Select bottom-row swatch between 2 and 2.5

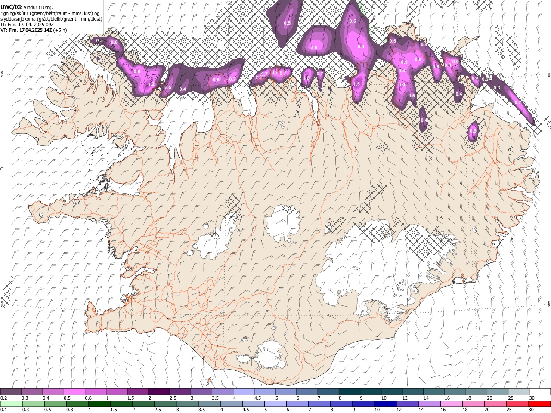click(x=143, y=404)
